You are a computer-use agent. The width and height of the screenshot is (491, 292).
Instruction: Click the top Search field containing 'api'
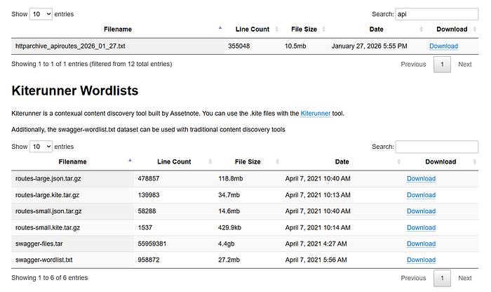pos(436,13)
